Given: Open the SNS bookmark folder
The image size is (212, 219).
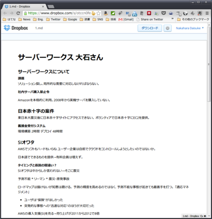Looking at the screenshot, I should tap(98, 19).
